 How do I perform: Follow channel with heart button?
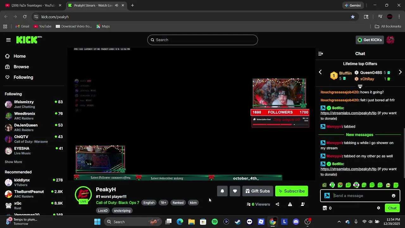click(x=235, y=191)
